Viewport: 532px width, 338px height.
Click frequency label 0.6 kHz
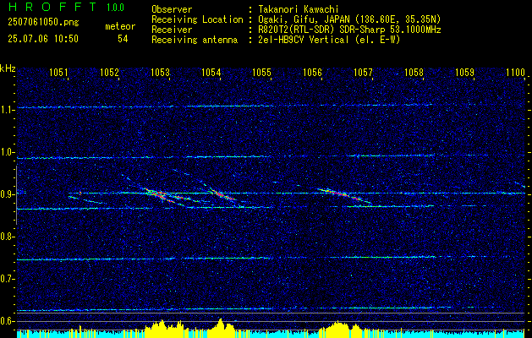[x=7, y=321]
